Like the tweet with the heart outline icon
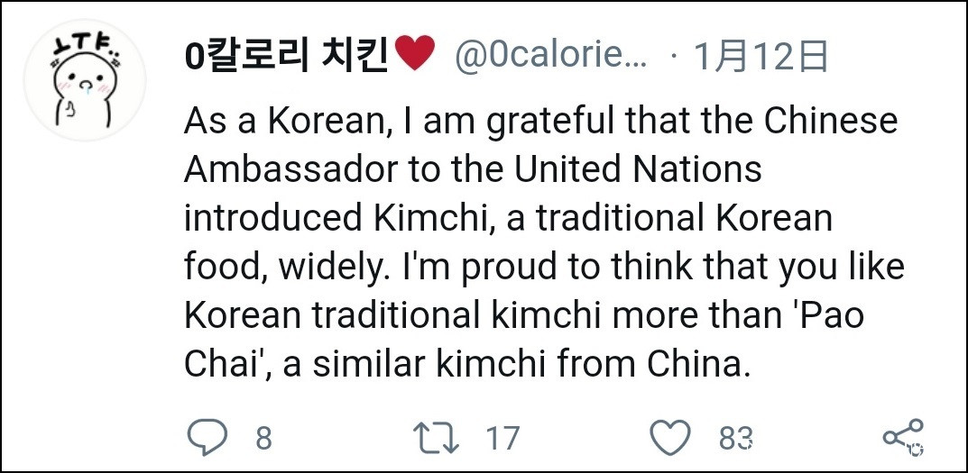 (670, 439)
